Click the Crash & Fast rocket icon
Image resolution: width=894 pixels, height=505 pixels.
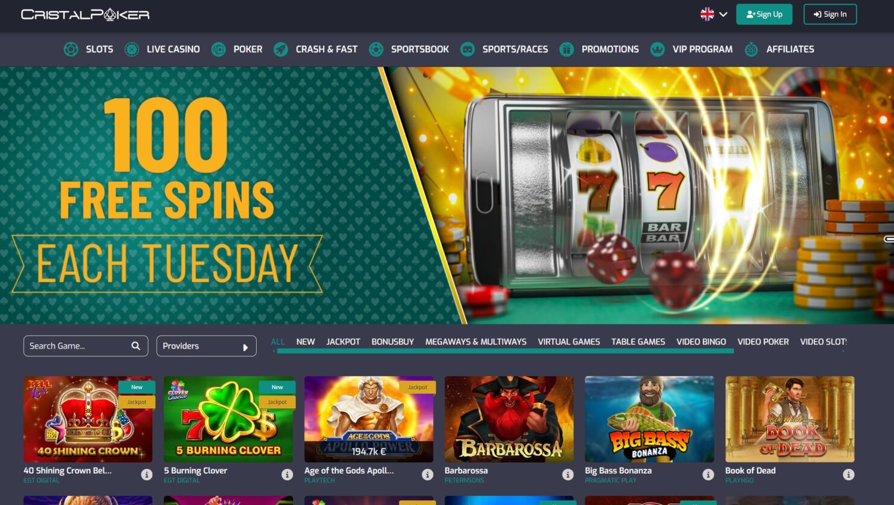[281, 50]
